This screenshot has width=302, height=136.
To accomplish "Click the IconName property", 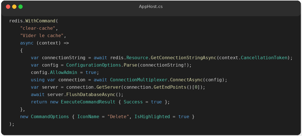I will click(88, 117).
